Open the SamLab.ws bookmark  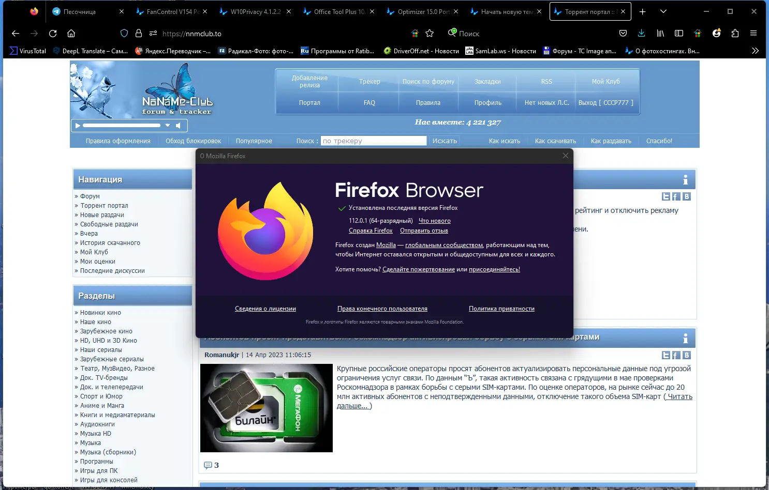click(500, 51)
